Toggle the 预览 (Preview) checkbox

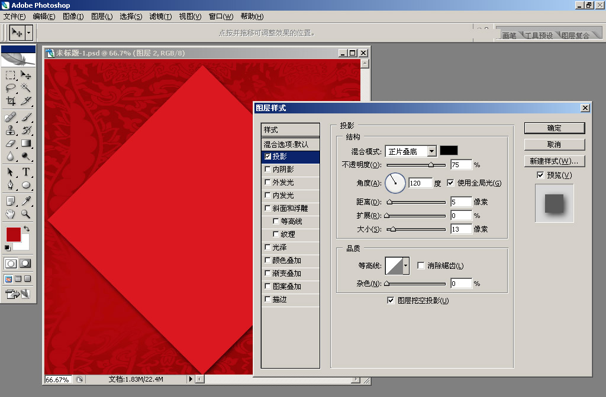pos(540,175)
